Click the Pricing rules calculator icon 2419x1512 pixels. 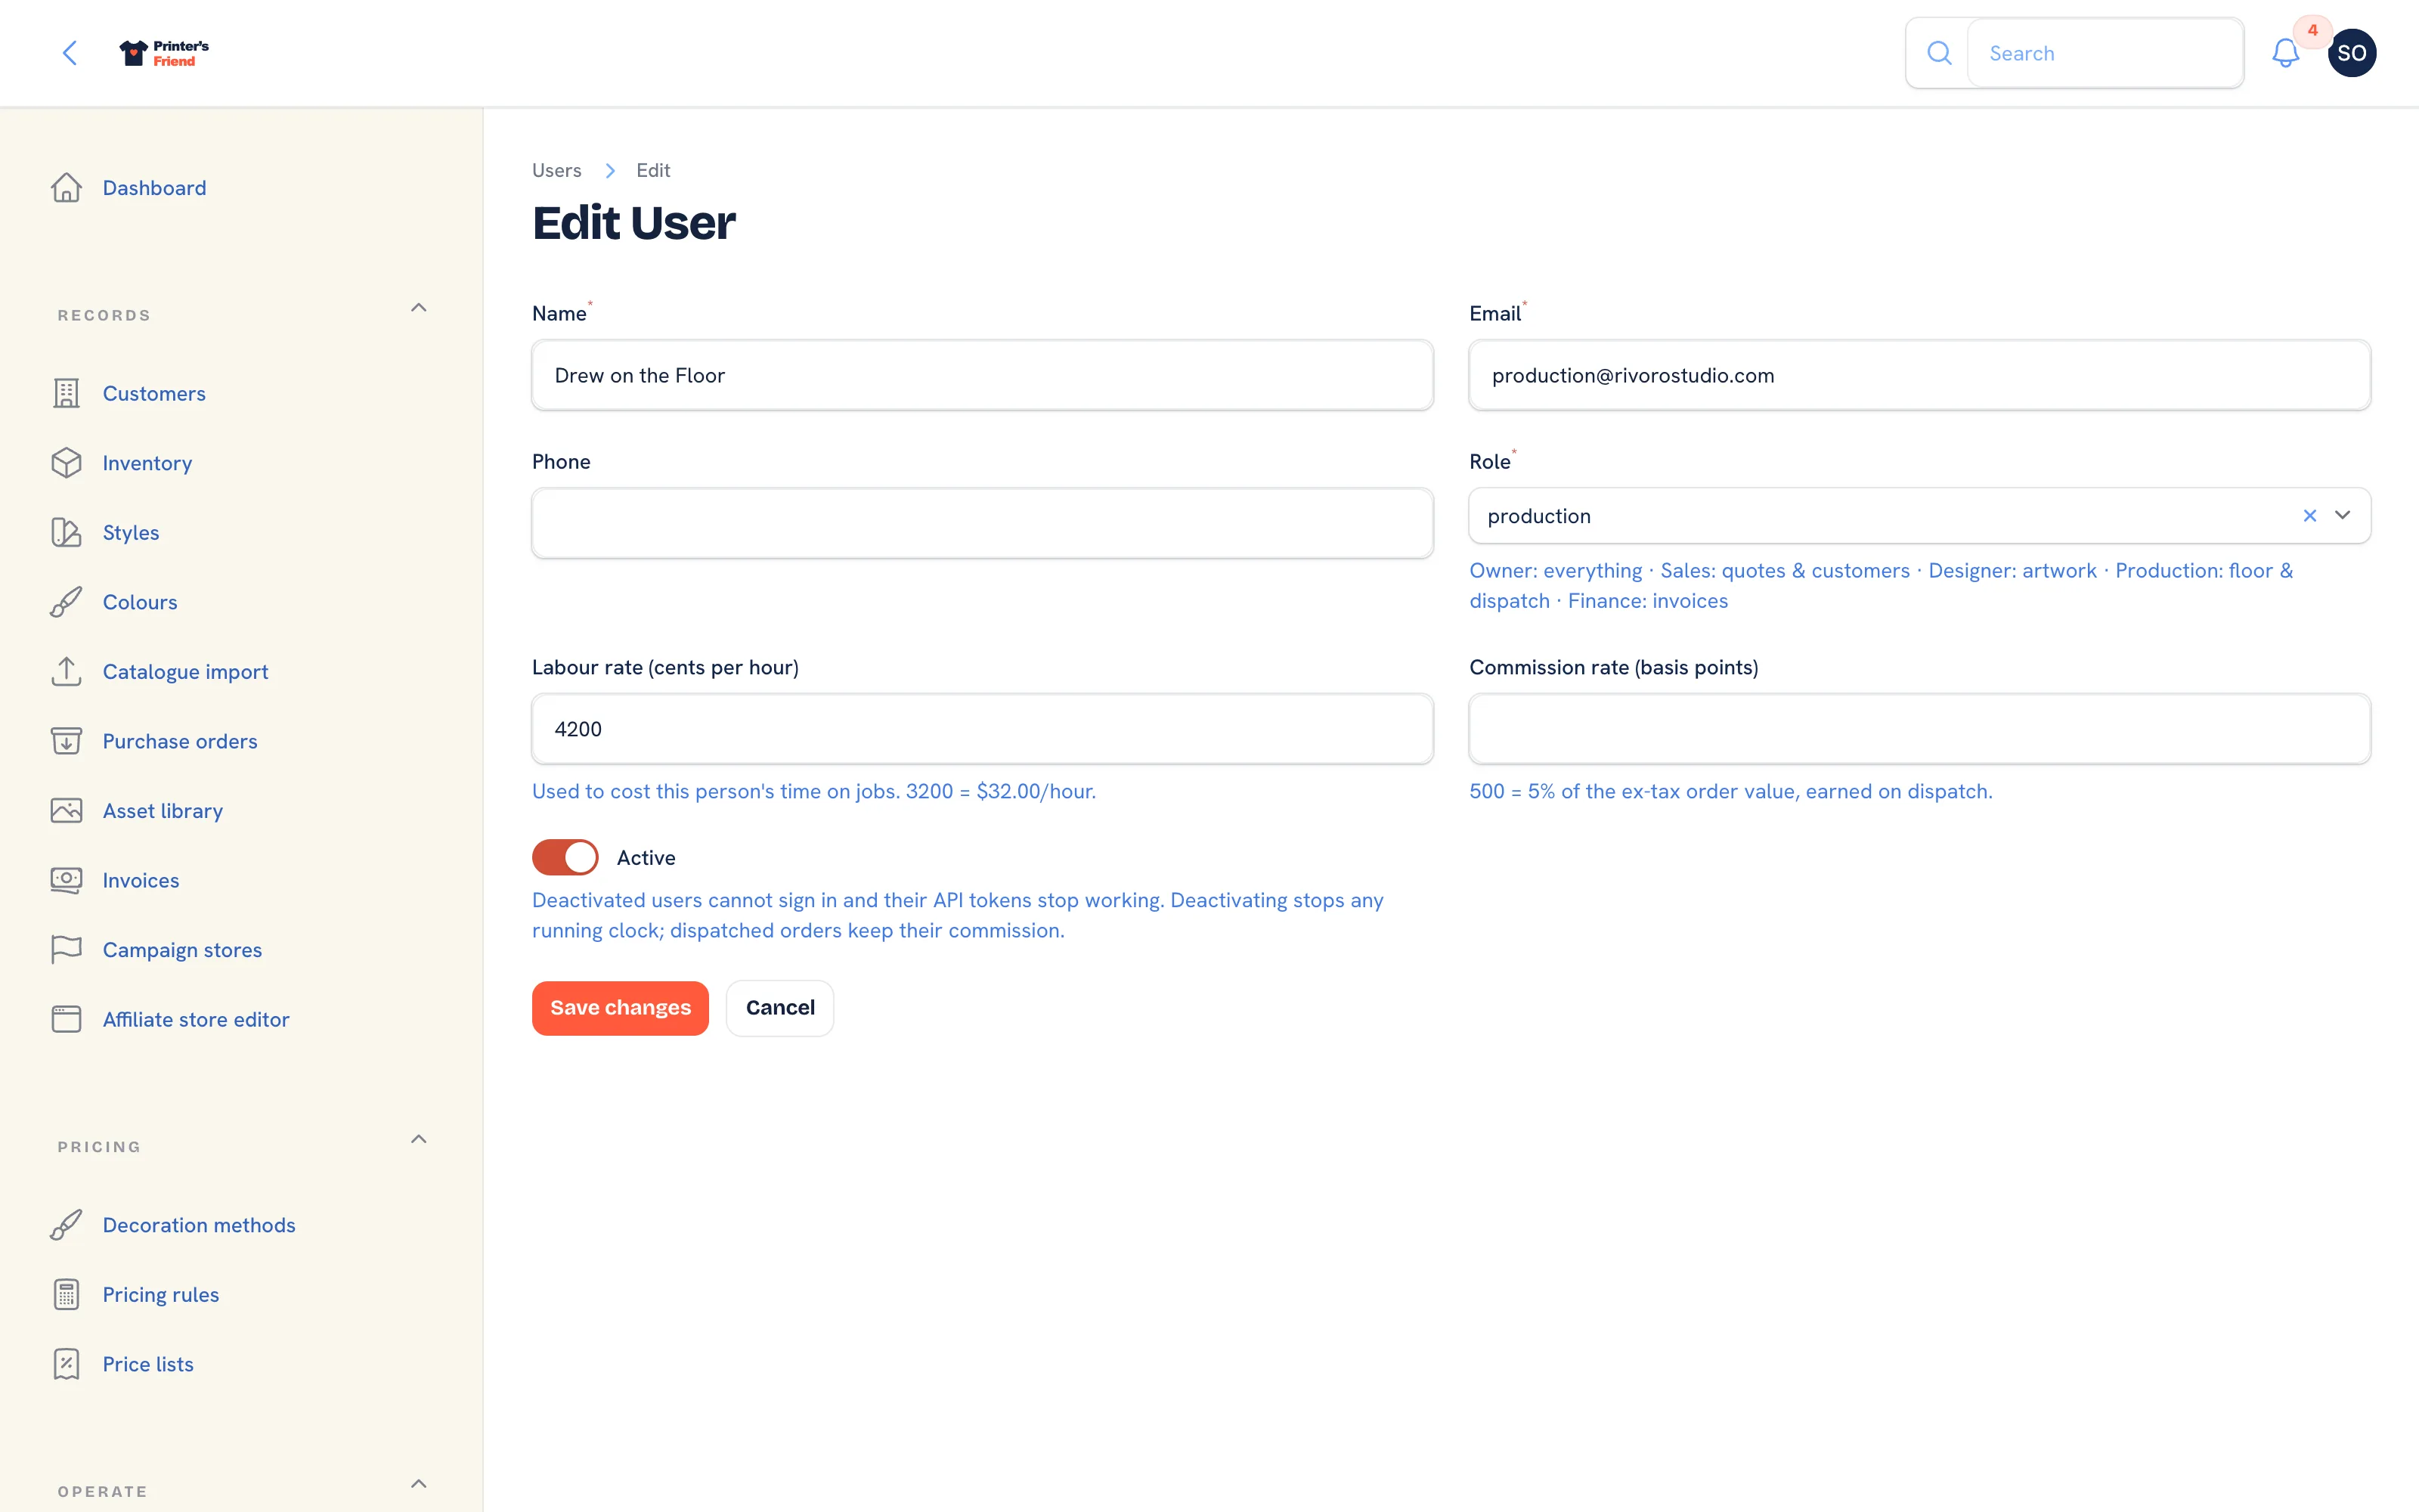tap(66, 1294)
